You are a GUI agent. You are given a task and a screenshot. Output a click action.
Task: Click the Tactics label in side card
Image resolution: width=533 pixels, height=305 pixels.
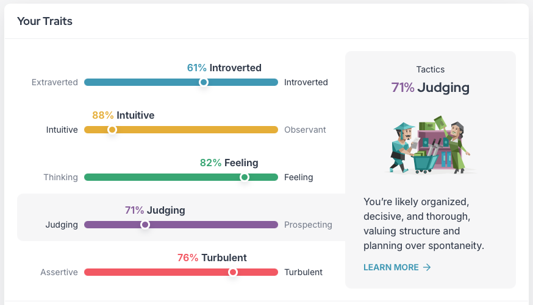pyautogui.click(x=430, y=69)
